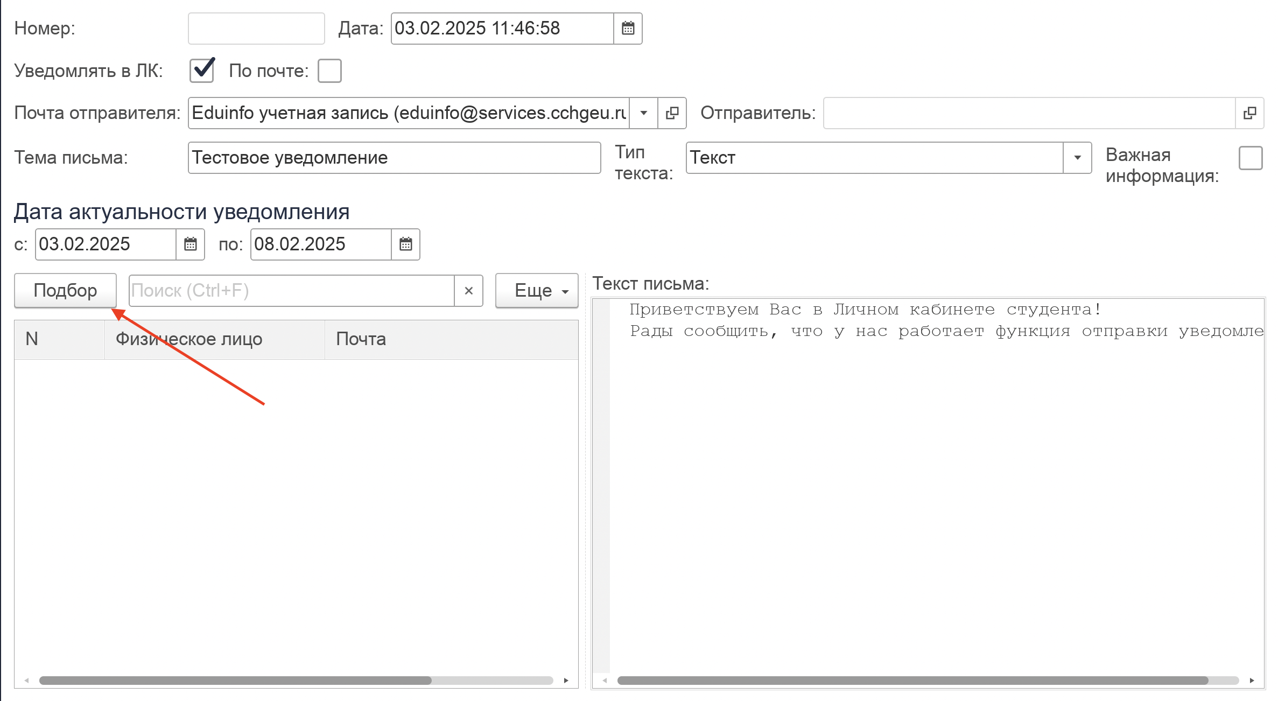Expand Тип текста dropdown
Screen dimensions: 1278x701
(x=1077, y=158)
